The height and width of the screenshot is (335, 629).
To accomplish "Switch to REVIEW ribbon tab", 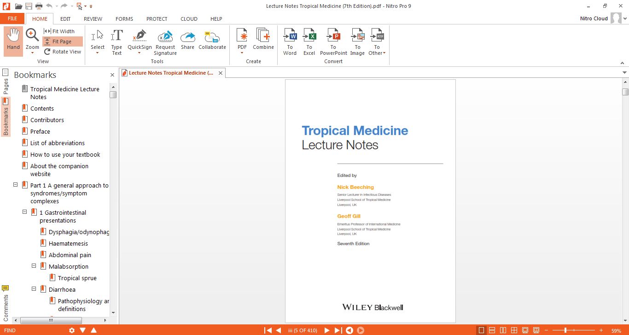I will click(93, 19).
